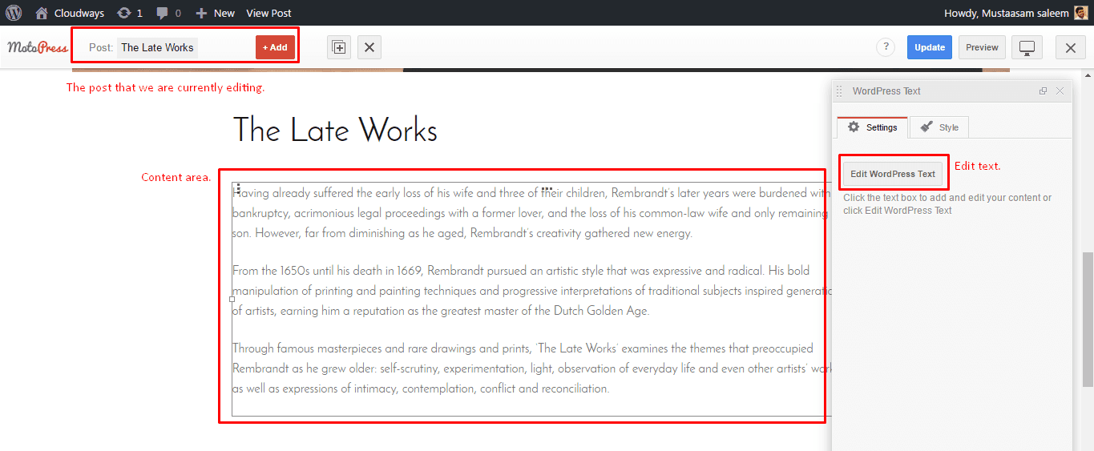Switch to responsive desktop monitor preview
This screenshot has width=1094, height=451.
click(1027, 47)
